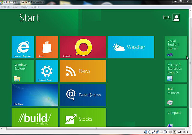The image size is (192, 135).
Task: Open the Weather tile
Action: 131,47
